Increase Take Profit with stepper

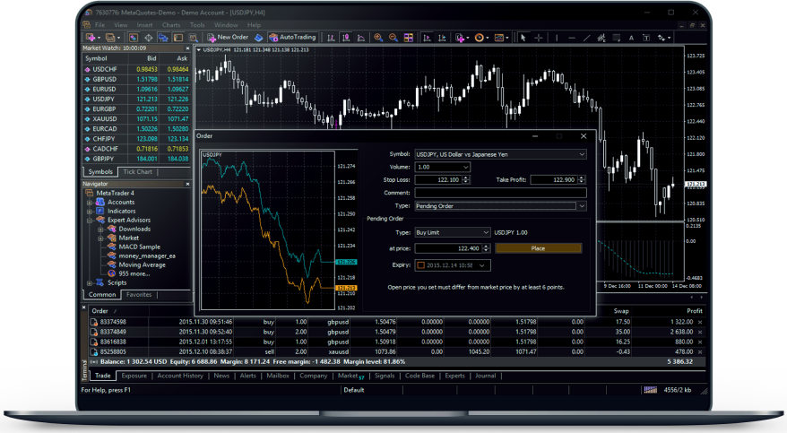[582, 178]
